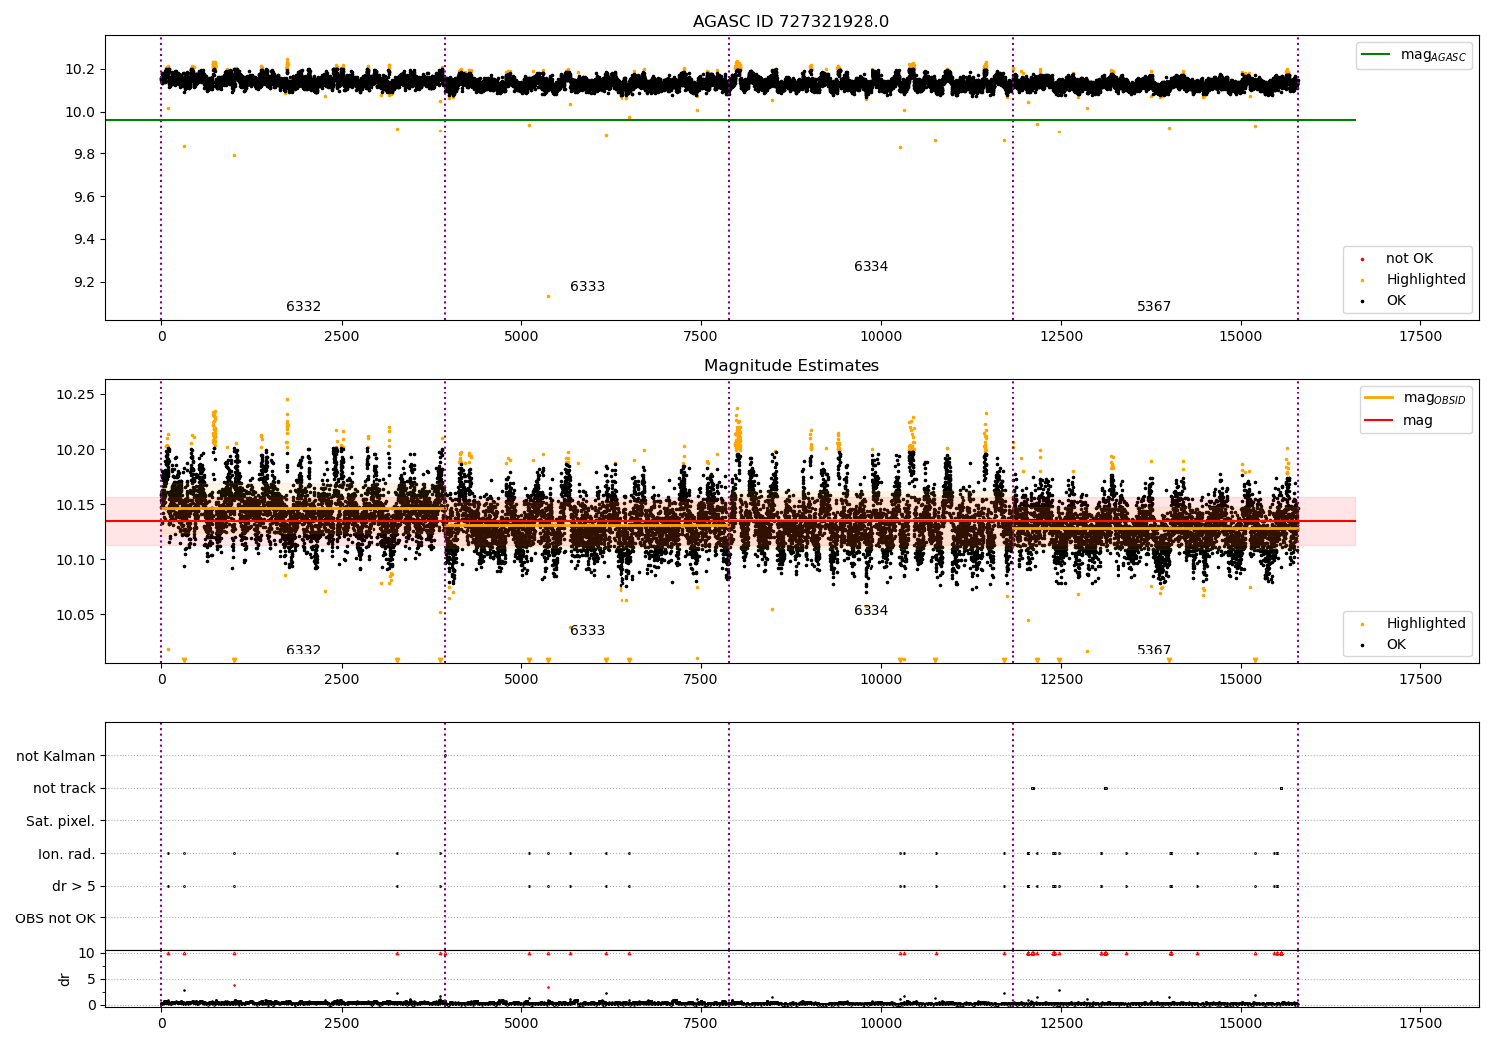Click the 2500 x-axis tick under top plot
The width and height of the screenshot is (1494, 1046).
click(x=342, y=337)
